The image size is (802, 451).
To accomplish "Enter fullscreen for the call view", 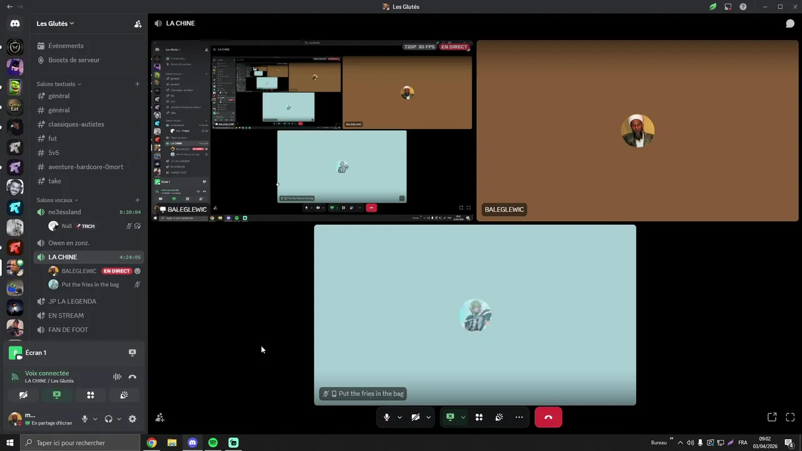I will tap(790, 417).
